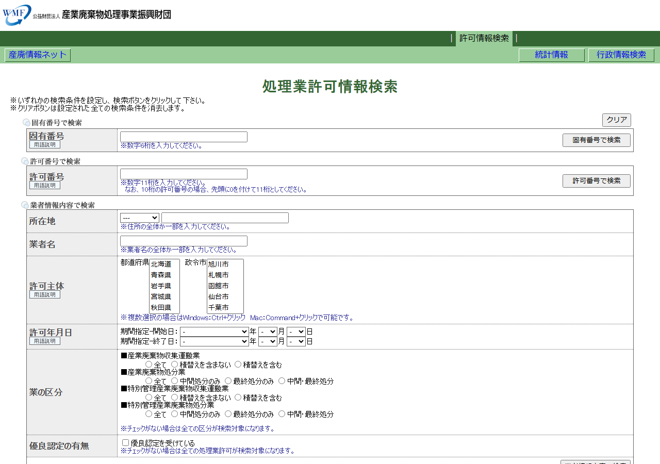Select 中間・最終処分 under 特別管理産業廃棄物処分業

click(x=282, y=414)
